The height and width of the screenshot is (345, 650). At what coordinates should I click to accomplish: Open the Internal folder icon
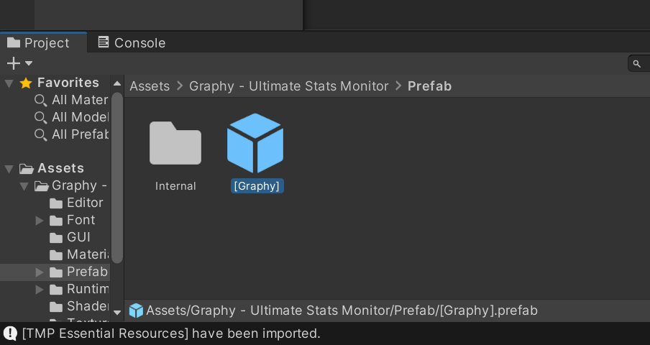point(175,144)
